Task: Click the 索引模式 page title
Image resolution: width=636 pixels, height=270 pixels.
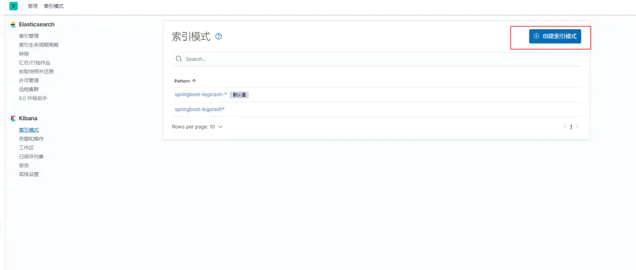Action: 191,37
